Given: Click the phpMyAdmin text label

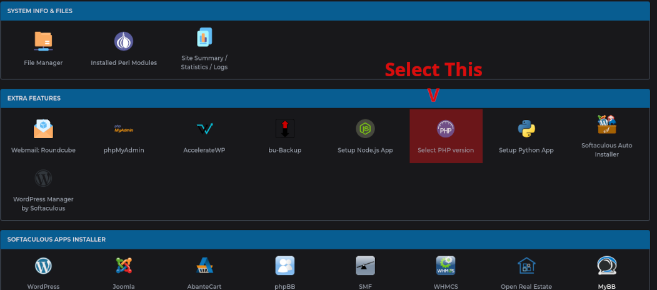Looking at the screenshot, I should click(124, 150).
